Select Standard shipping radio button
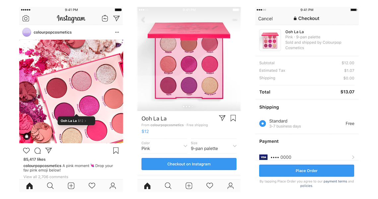378x199 pixels. tap(263, 123)
